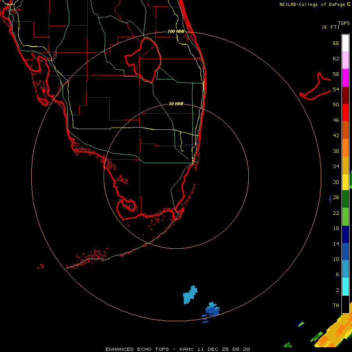Click the 2 legend value

coord(337,290)
